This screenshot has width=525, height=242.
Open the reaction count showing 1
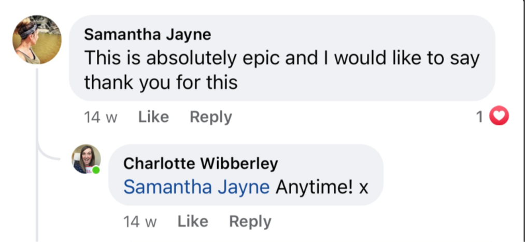tap(479, 118)
